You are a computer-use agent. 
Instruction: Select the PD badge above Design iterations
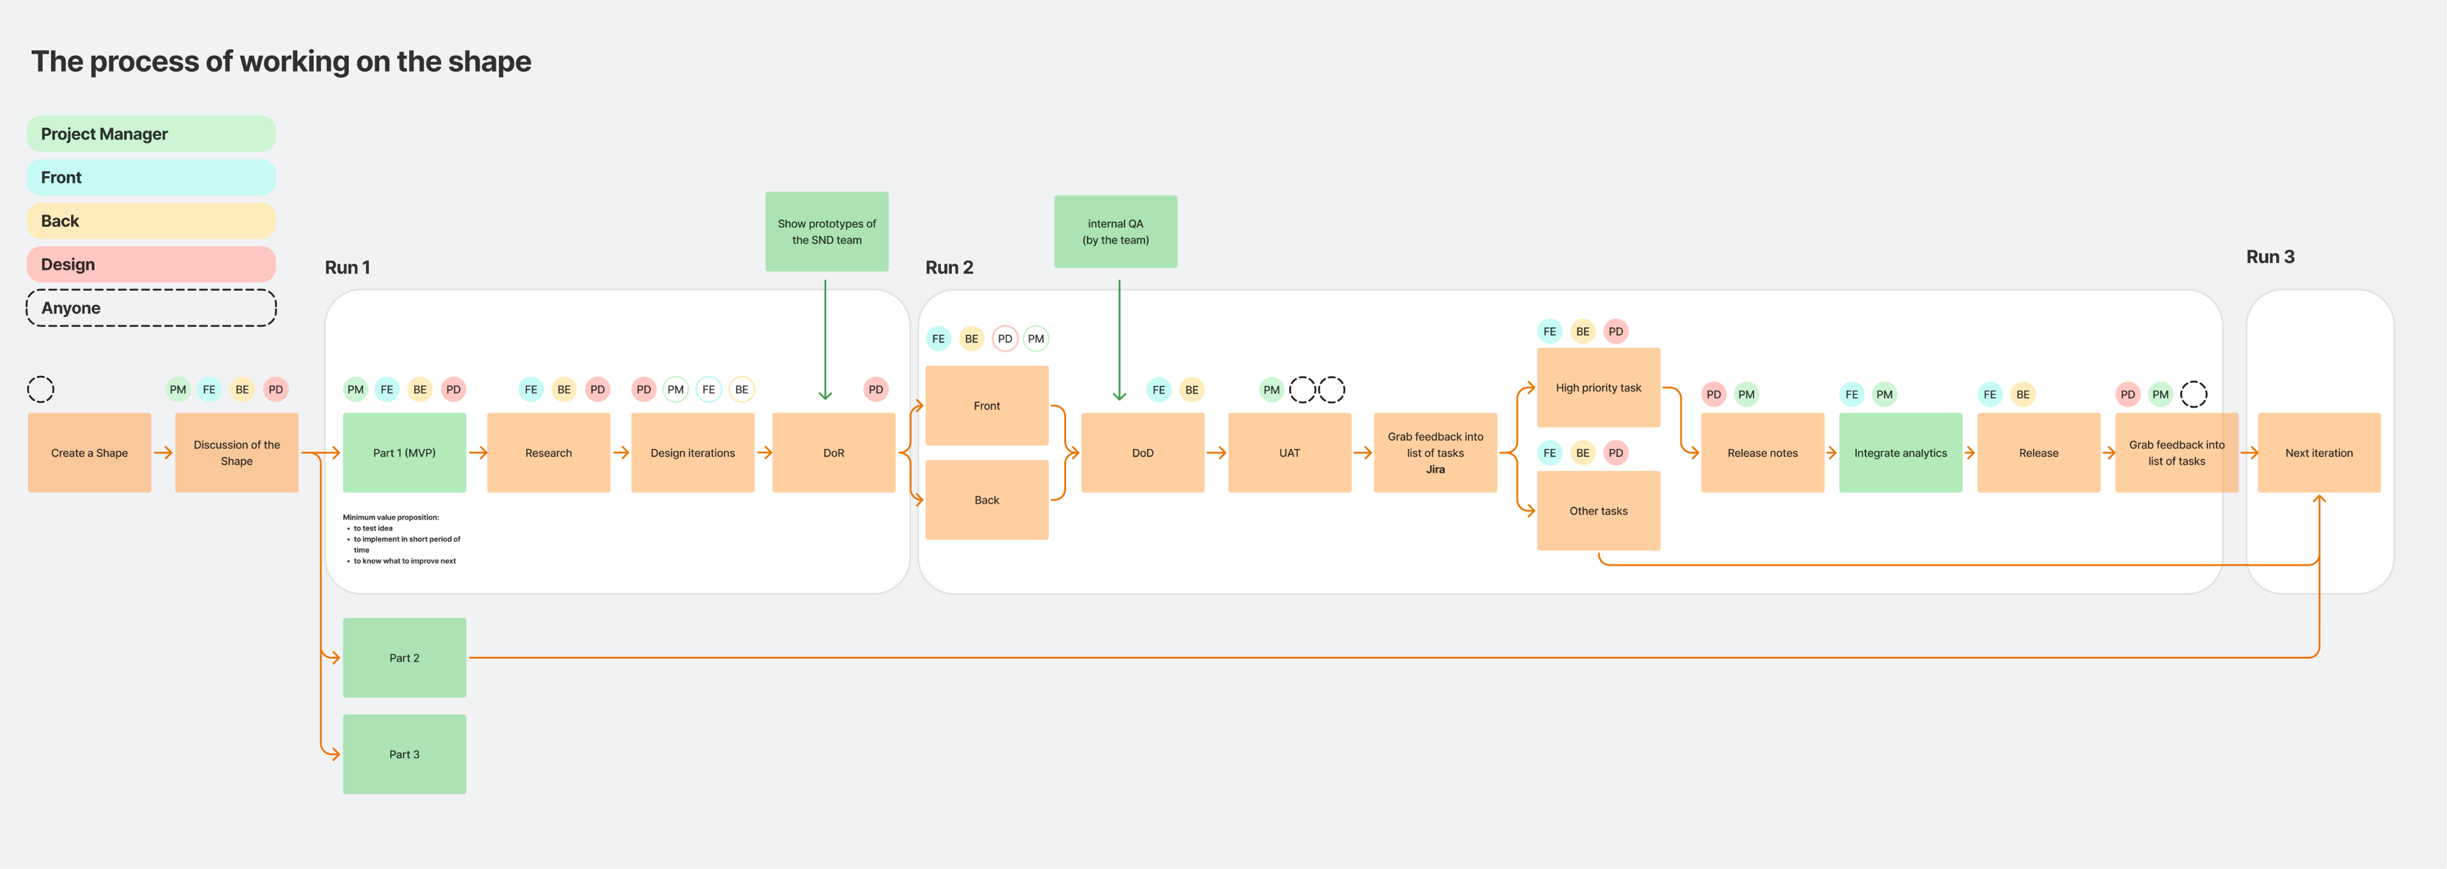(644, 390)
